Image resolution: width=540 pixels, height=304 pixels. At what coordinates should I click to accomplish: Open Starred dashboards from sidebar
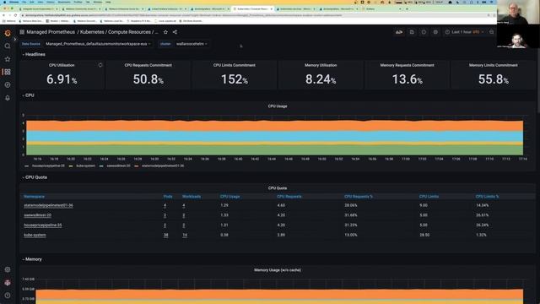[8, 59]
